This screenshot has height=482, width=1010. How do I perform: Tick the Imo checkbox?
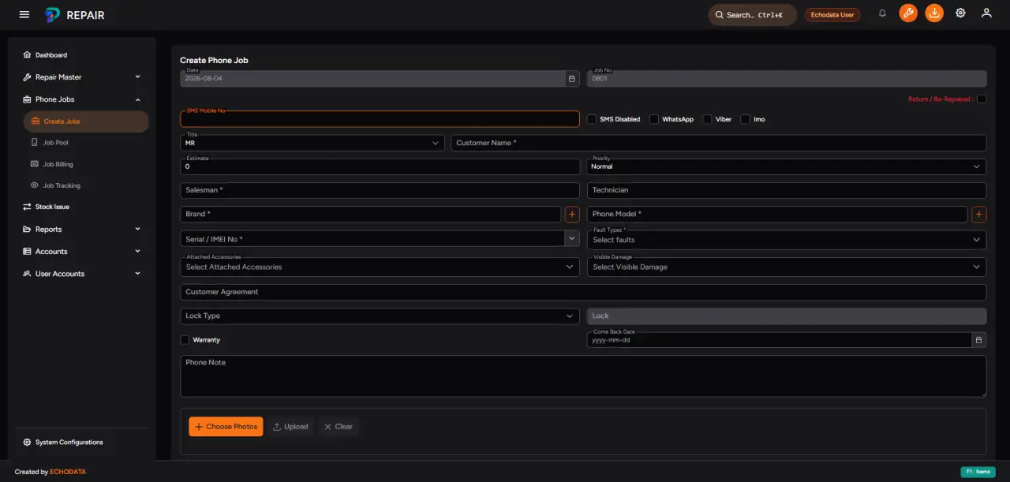click(746, 119)
